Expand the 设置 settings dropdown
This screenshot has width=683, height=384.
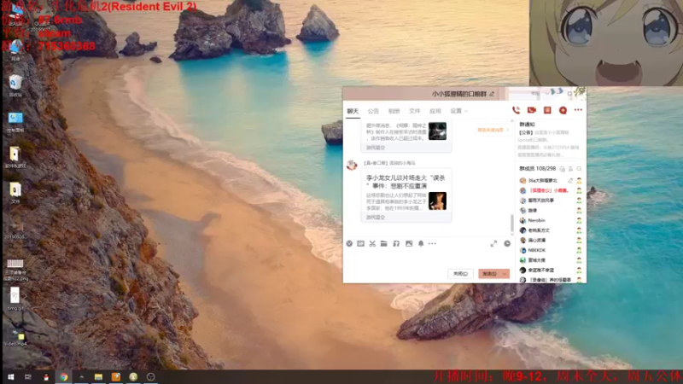(x=459, y=111)
